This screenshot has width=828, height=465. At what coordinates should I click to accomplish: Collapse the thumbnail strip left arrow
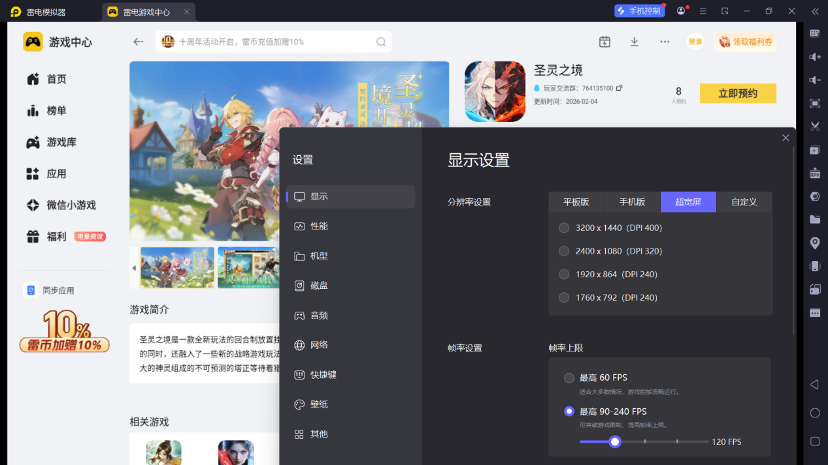coord(134,267)
